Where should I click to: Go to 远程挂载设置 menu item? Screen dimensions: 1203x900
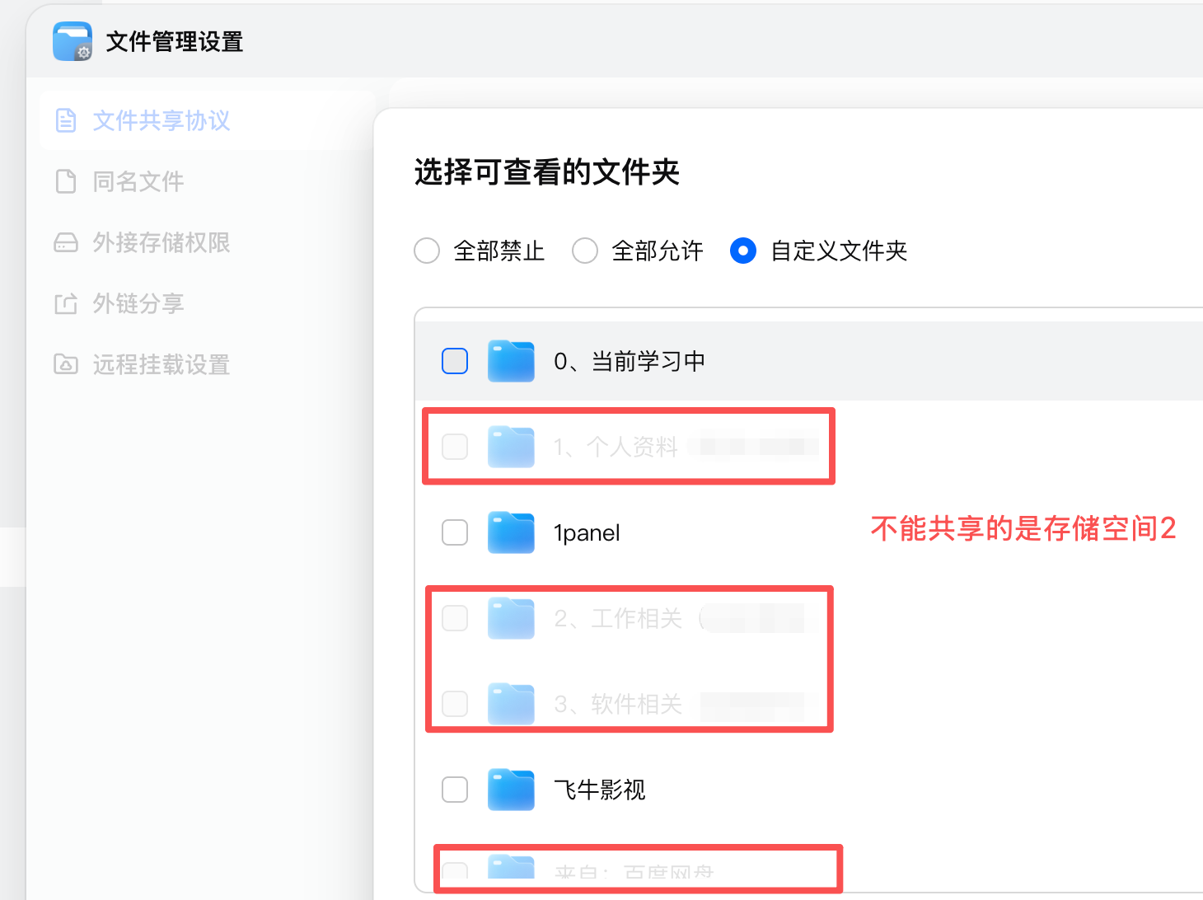161,364
